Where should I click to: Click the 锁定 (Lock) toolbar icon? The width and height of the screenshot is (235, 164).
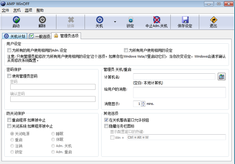[130, 20]
